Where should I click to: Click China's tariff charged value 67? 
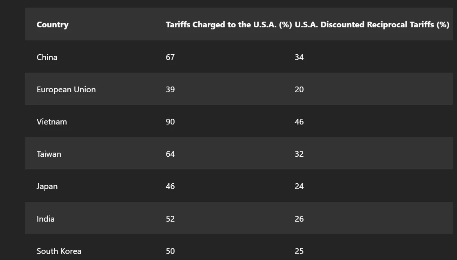coord(170,57)
